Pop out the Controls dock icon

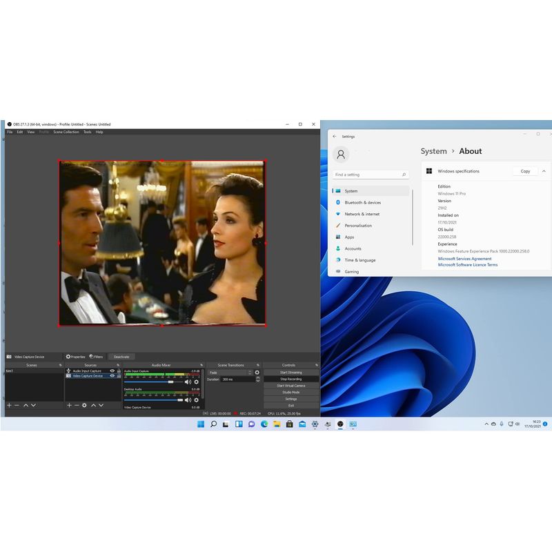pyautogui.click(x=317, y=365)
